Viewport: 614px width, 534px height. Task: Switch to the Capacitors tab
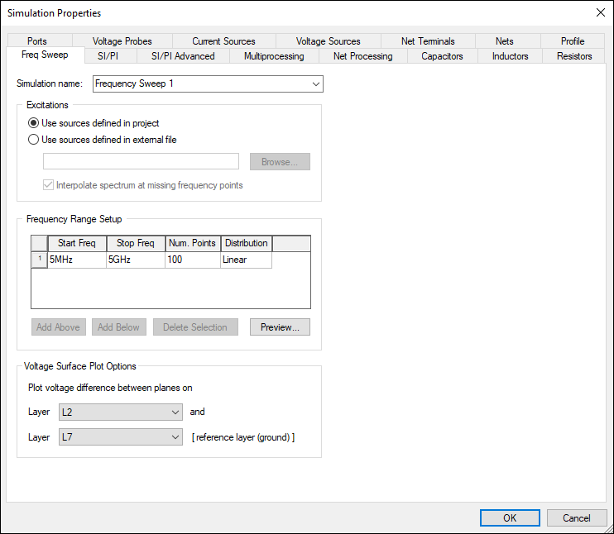442,56
